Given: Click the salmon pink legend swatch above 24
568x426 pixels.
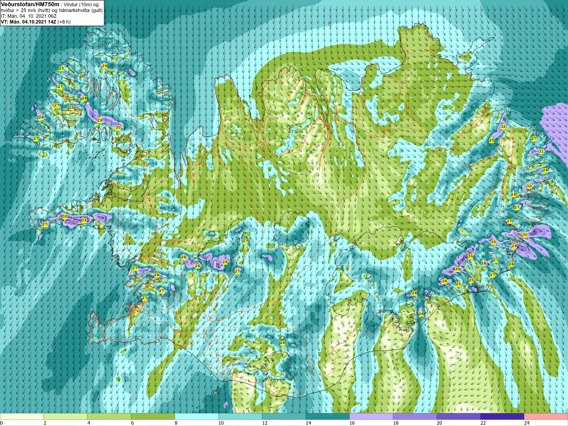Looking at the screenshot, I should click(x=546, y=417).
